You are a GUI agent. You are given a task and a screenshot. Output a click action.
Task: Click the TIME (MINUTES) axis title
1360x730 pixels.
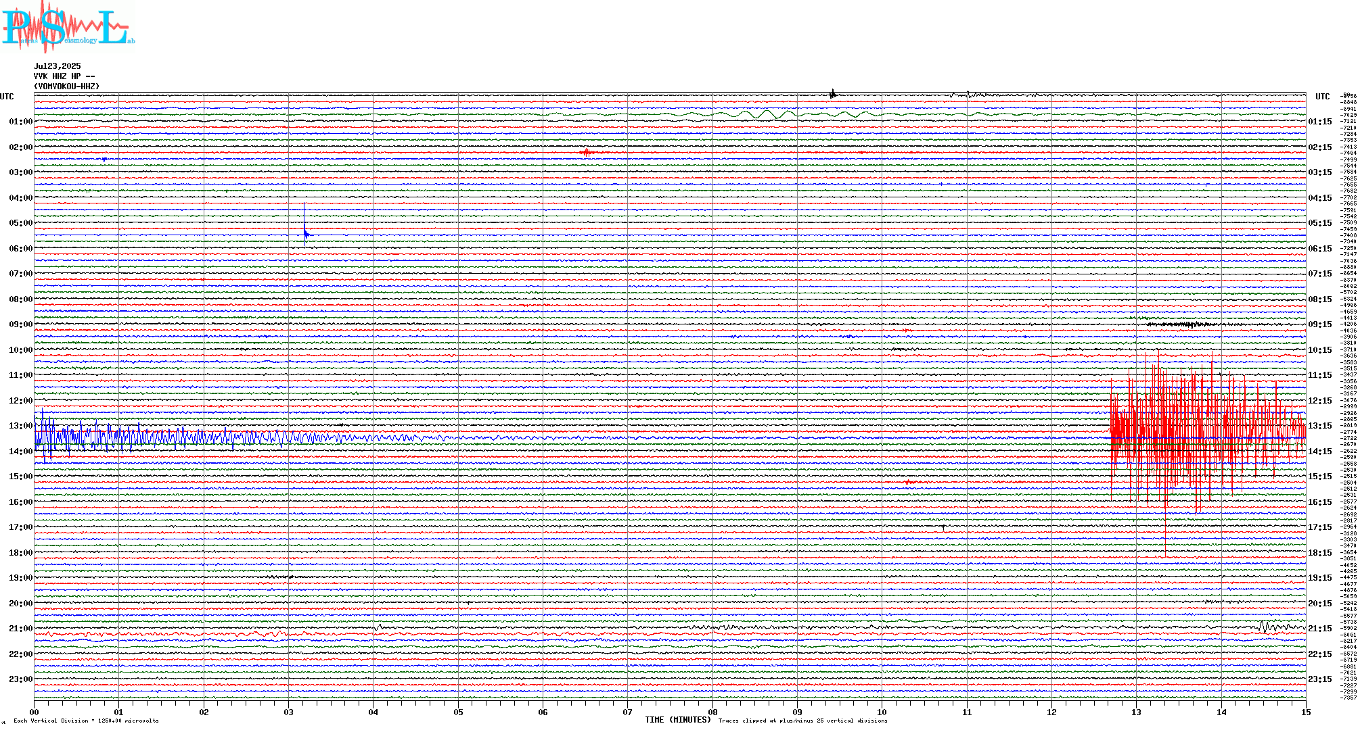tap(678, 720)
